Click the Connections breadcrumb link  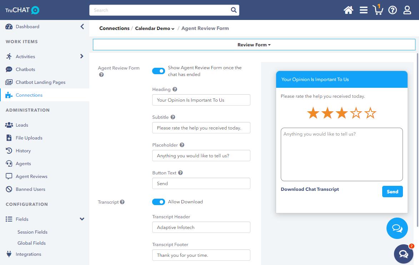click(114, 28)
